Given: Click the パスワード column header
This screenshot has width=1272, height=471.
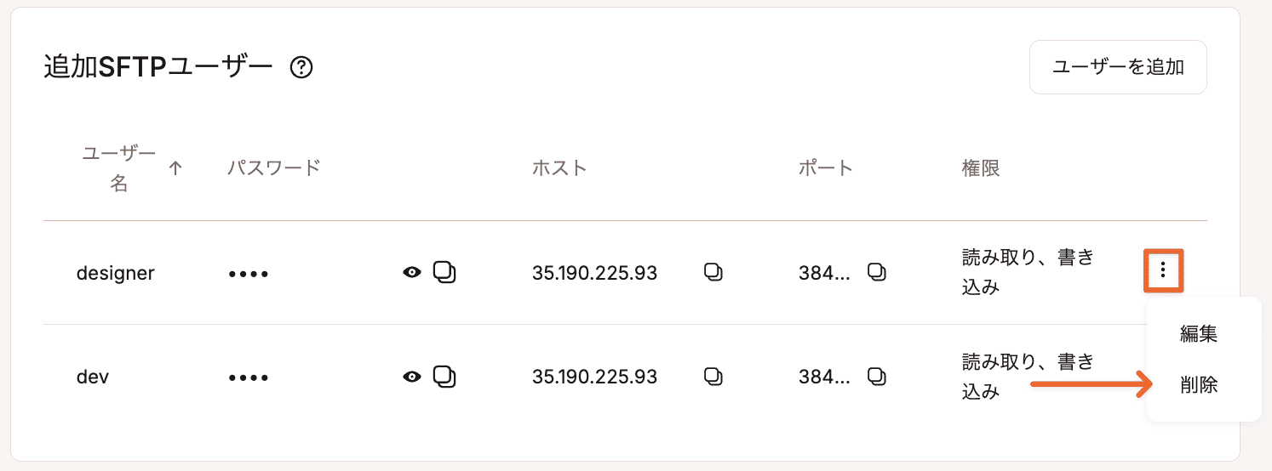Looking at the screenshot, I should [x=273, y=168].
